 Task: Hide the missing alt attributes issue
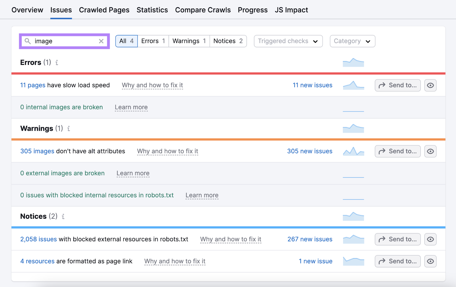coord(430,151)
